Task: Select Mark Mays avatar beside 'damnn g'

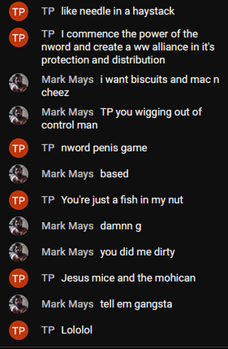Action: (19, 226)
